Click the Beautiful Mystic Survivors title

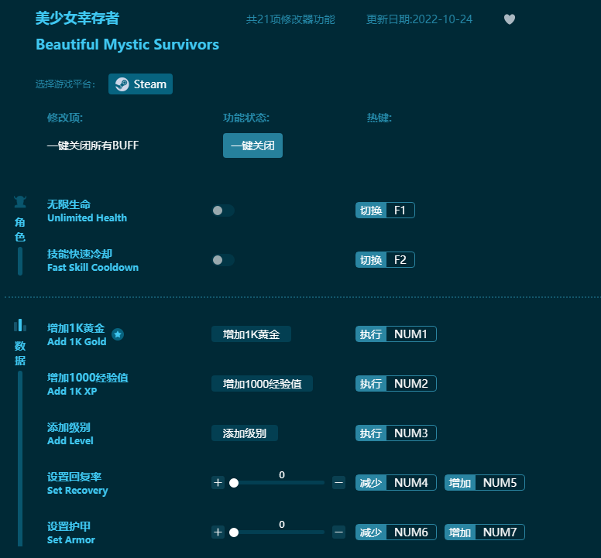(x=127, y=44)
